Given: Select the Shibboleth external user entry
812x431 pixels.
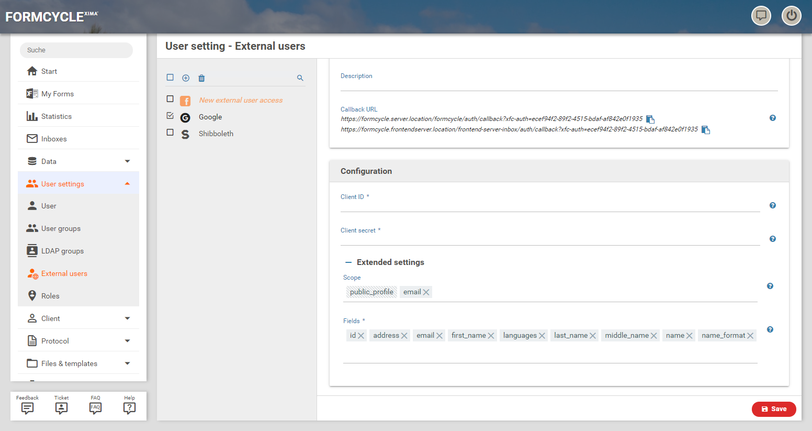Looking at the screenshot, I should click(x=216, y=134).
